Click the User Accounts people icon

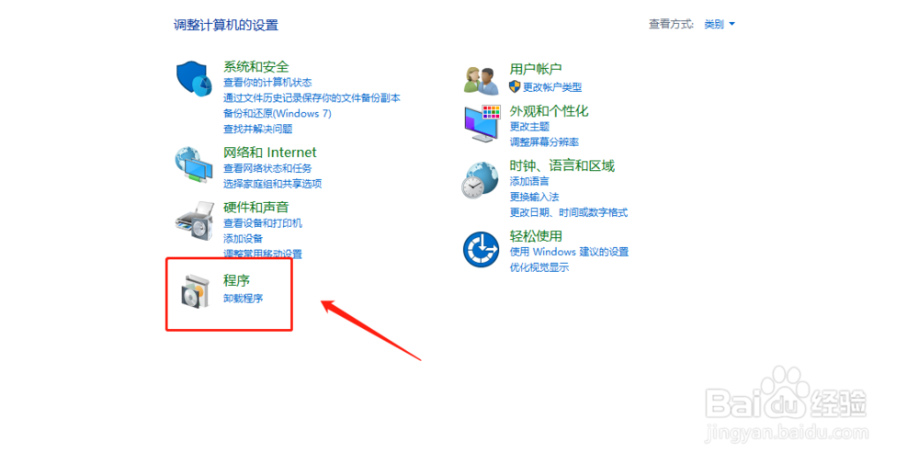coord(482,81)
